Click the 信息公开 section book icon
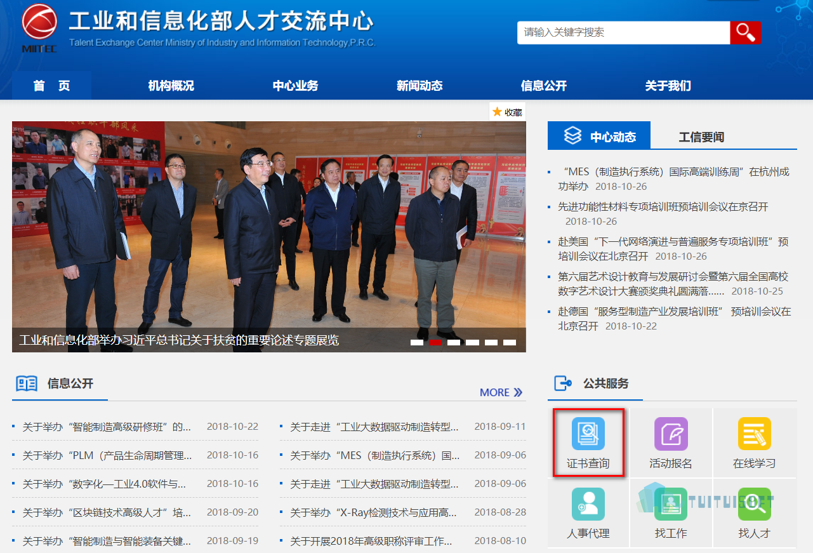The image size is (813, 553). coord(27,383)
